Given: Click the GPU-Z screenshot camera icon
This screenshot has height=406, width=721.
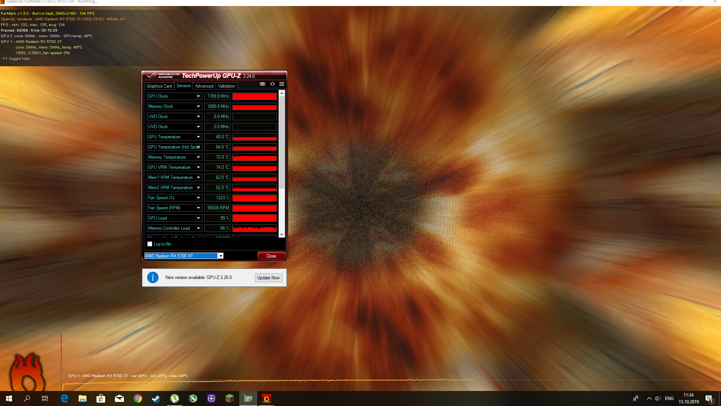Looking at the screenshot, I should pos(262,84).
